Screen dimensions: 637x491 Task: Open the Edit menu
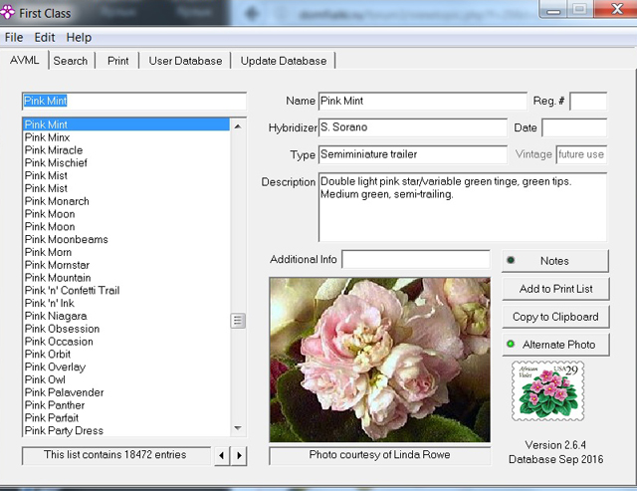point(44,38)
